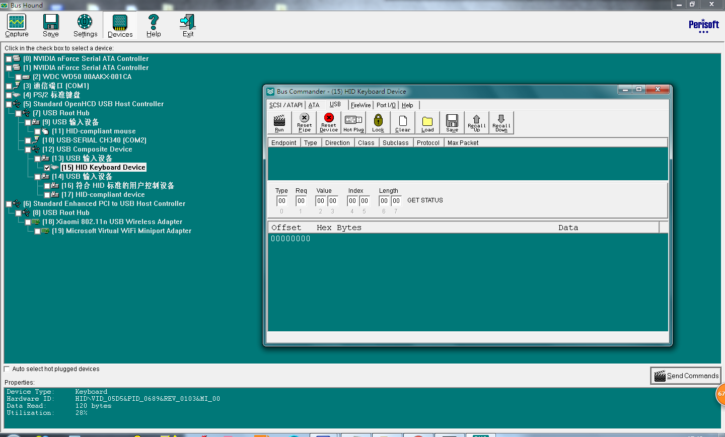Open Help question mark icon

[154, 25]
